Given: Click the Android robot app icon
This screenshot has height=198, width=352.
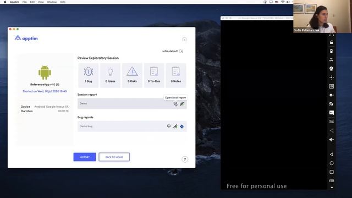Looking at the screenshot, I should 45,73.
